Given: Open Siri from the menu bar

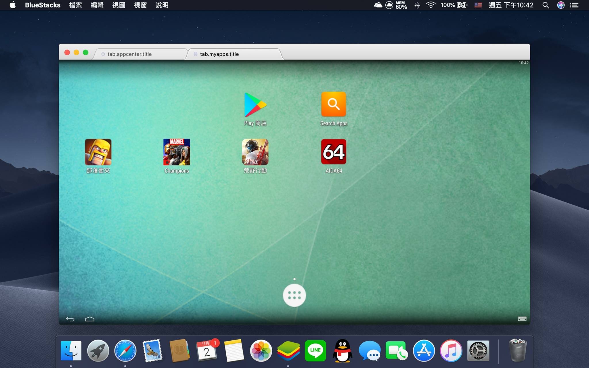Looking at the screenshot, I should (561, 5).
